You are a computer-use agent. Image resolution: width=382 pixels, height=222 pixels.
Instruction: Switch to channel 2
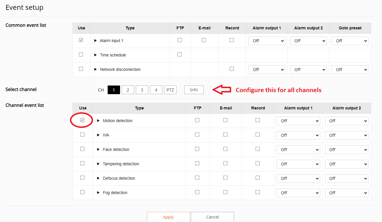[x=128, y=90]
